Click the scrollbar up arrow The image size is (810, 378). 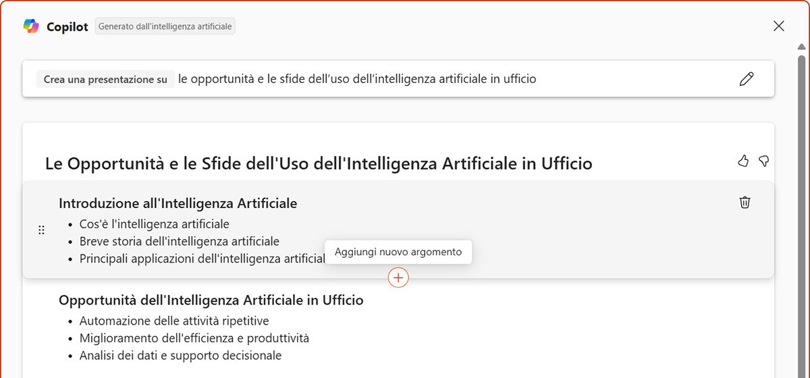pyautogui.click(x=801, y=47)
